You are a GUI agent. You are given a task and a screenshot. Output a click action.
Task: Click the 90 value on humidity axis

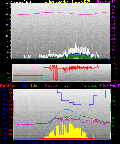4,95
